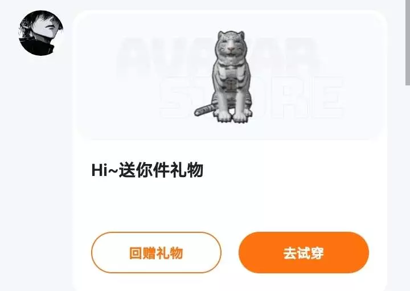
Task: Tap the 回赠礼物 outlined button
Action: click(x=156, y=253)
